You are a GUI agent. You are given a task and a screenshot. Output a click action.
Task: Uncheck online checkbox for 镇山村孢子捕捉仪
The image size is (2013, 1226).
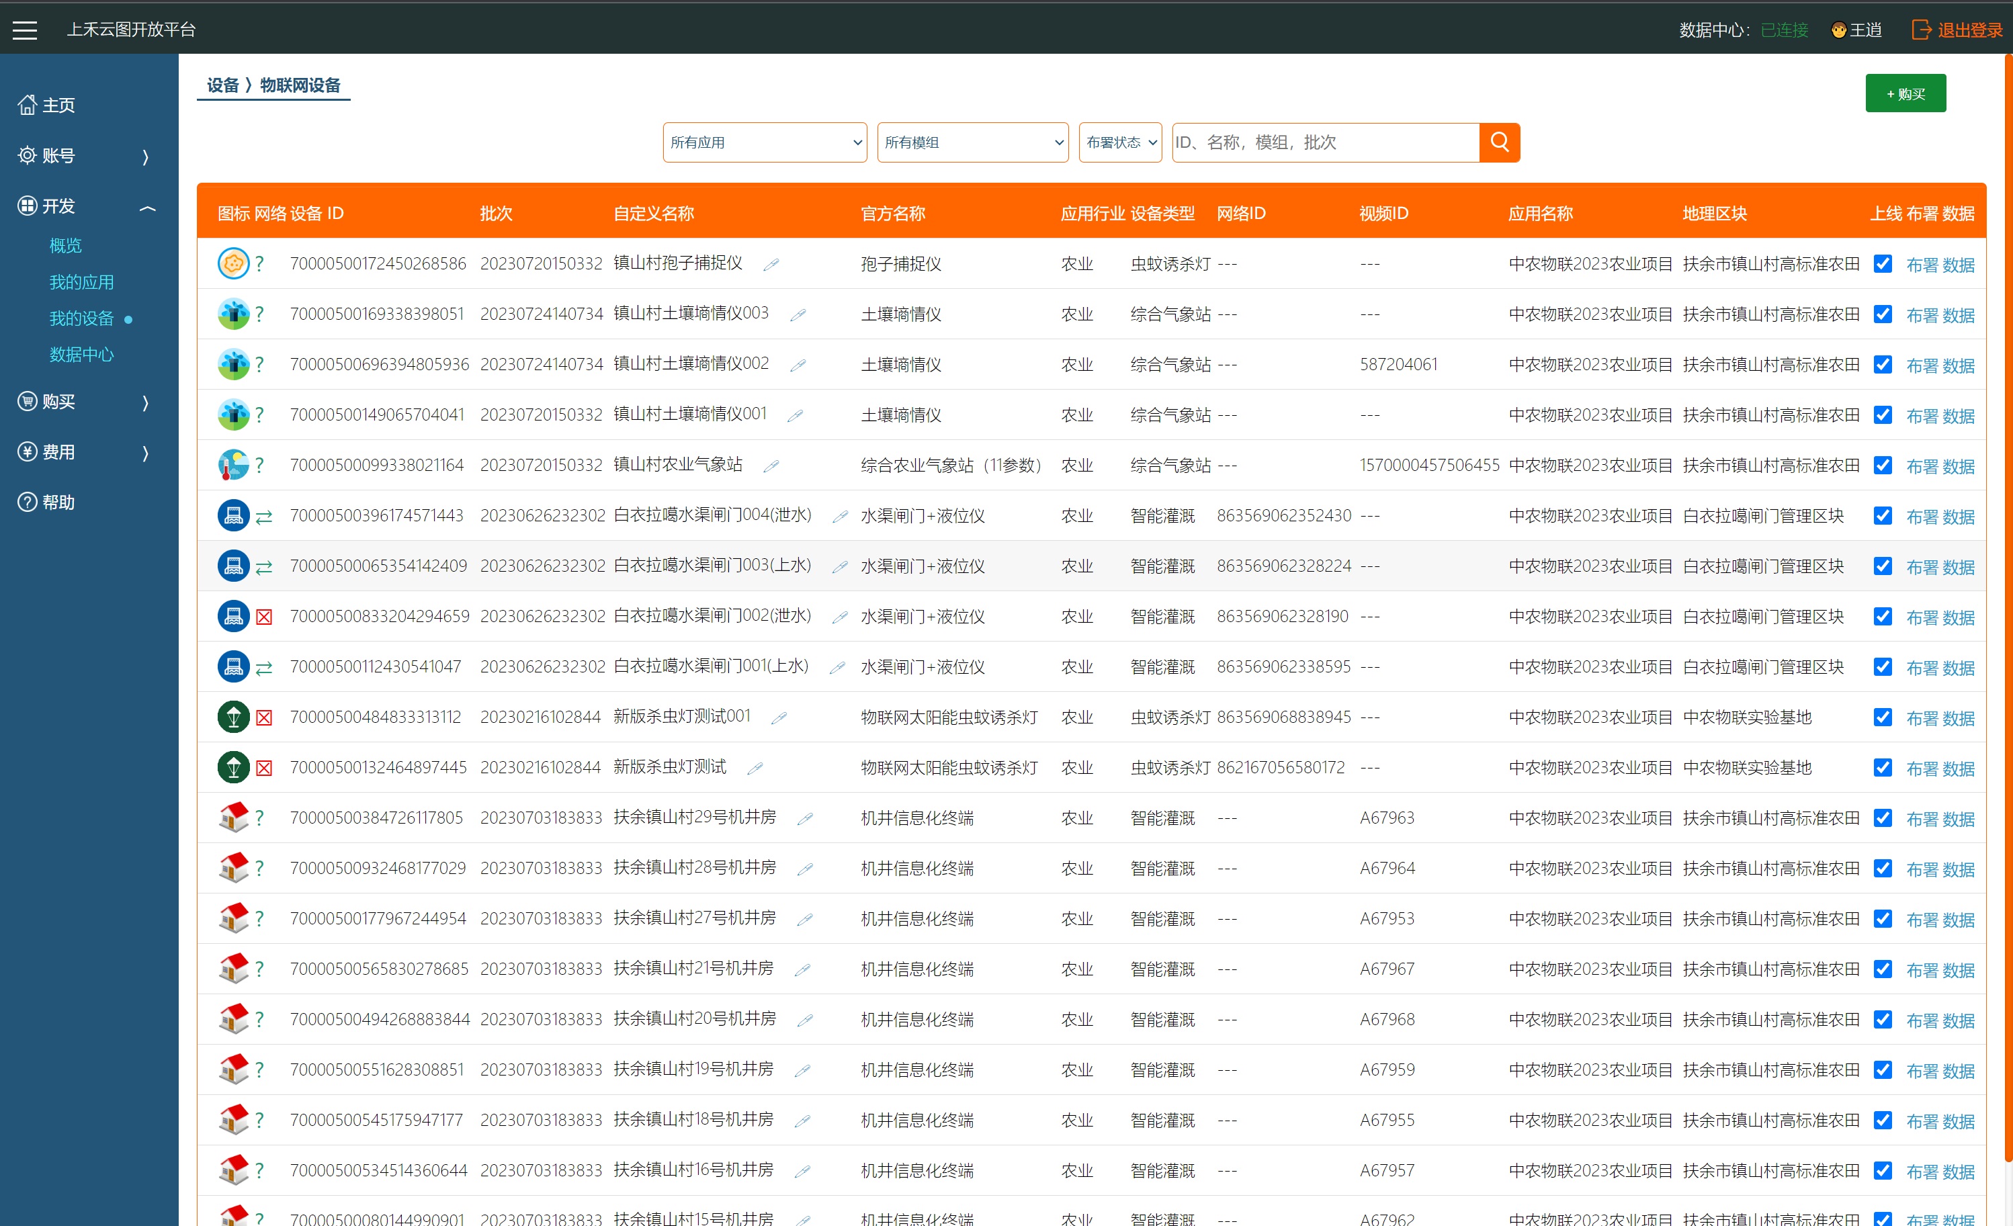1882,263
